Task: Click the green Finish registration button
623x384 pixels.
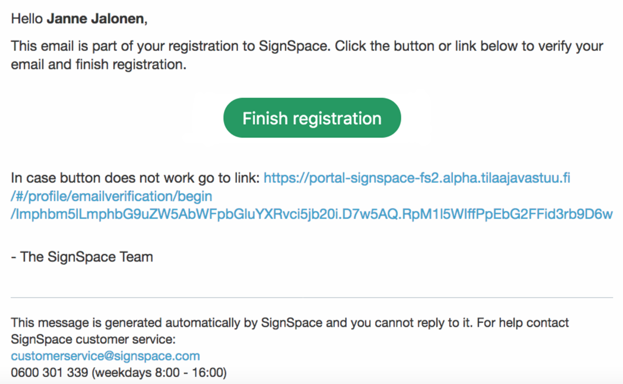Action: click(x=312, y=118)
